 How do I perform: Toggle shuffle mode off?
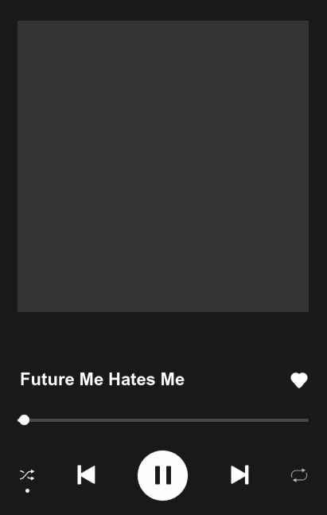click(27, 475)
